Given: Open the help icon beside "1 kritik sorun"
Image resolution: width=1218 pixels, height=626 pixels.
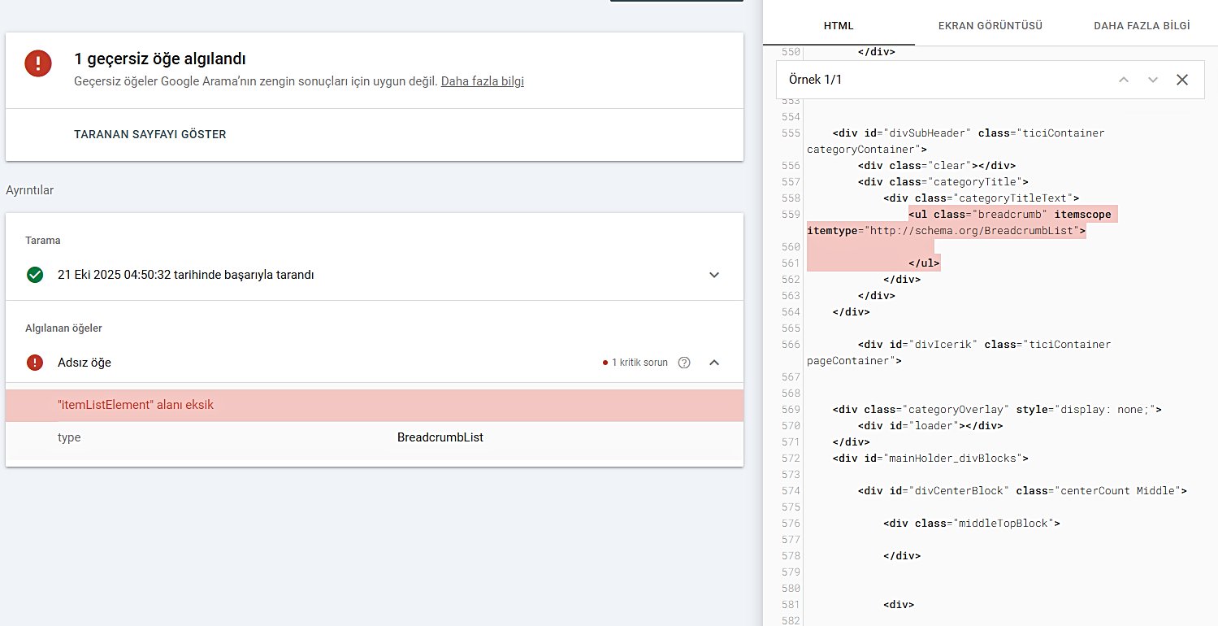Looking at the screenshot, I should [x=684, y=363].
